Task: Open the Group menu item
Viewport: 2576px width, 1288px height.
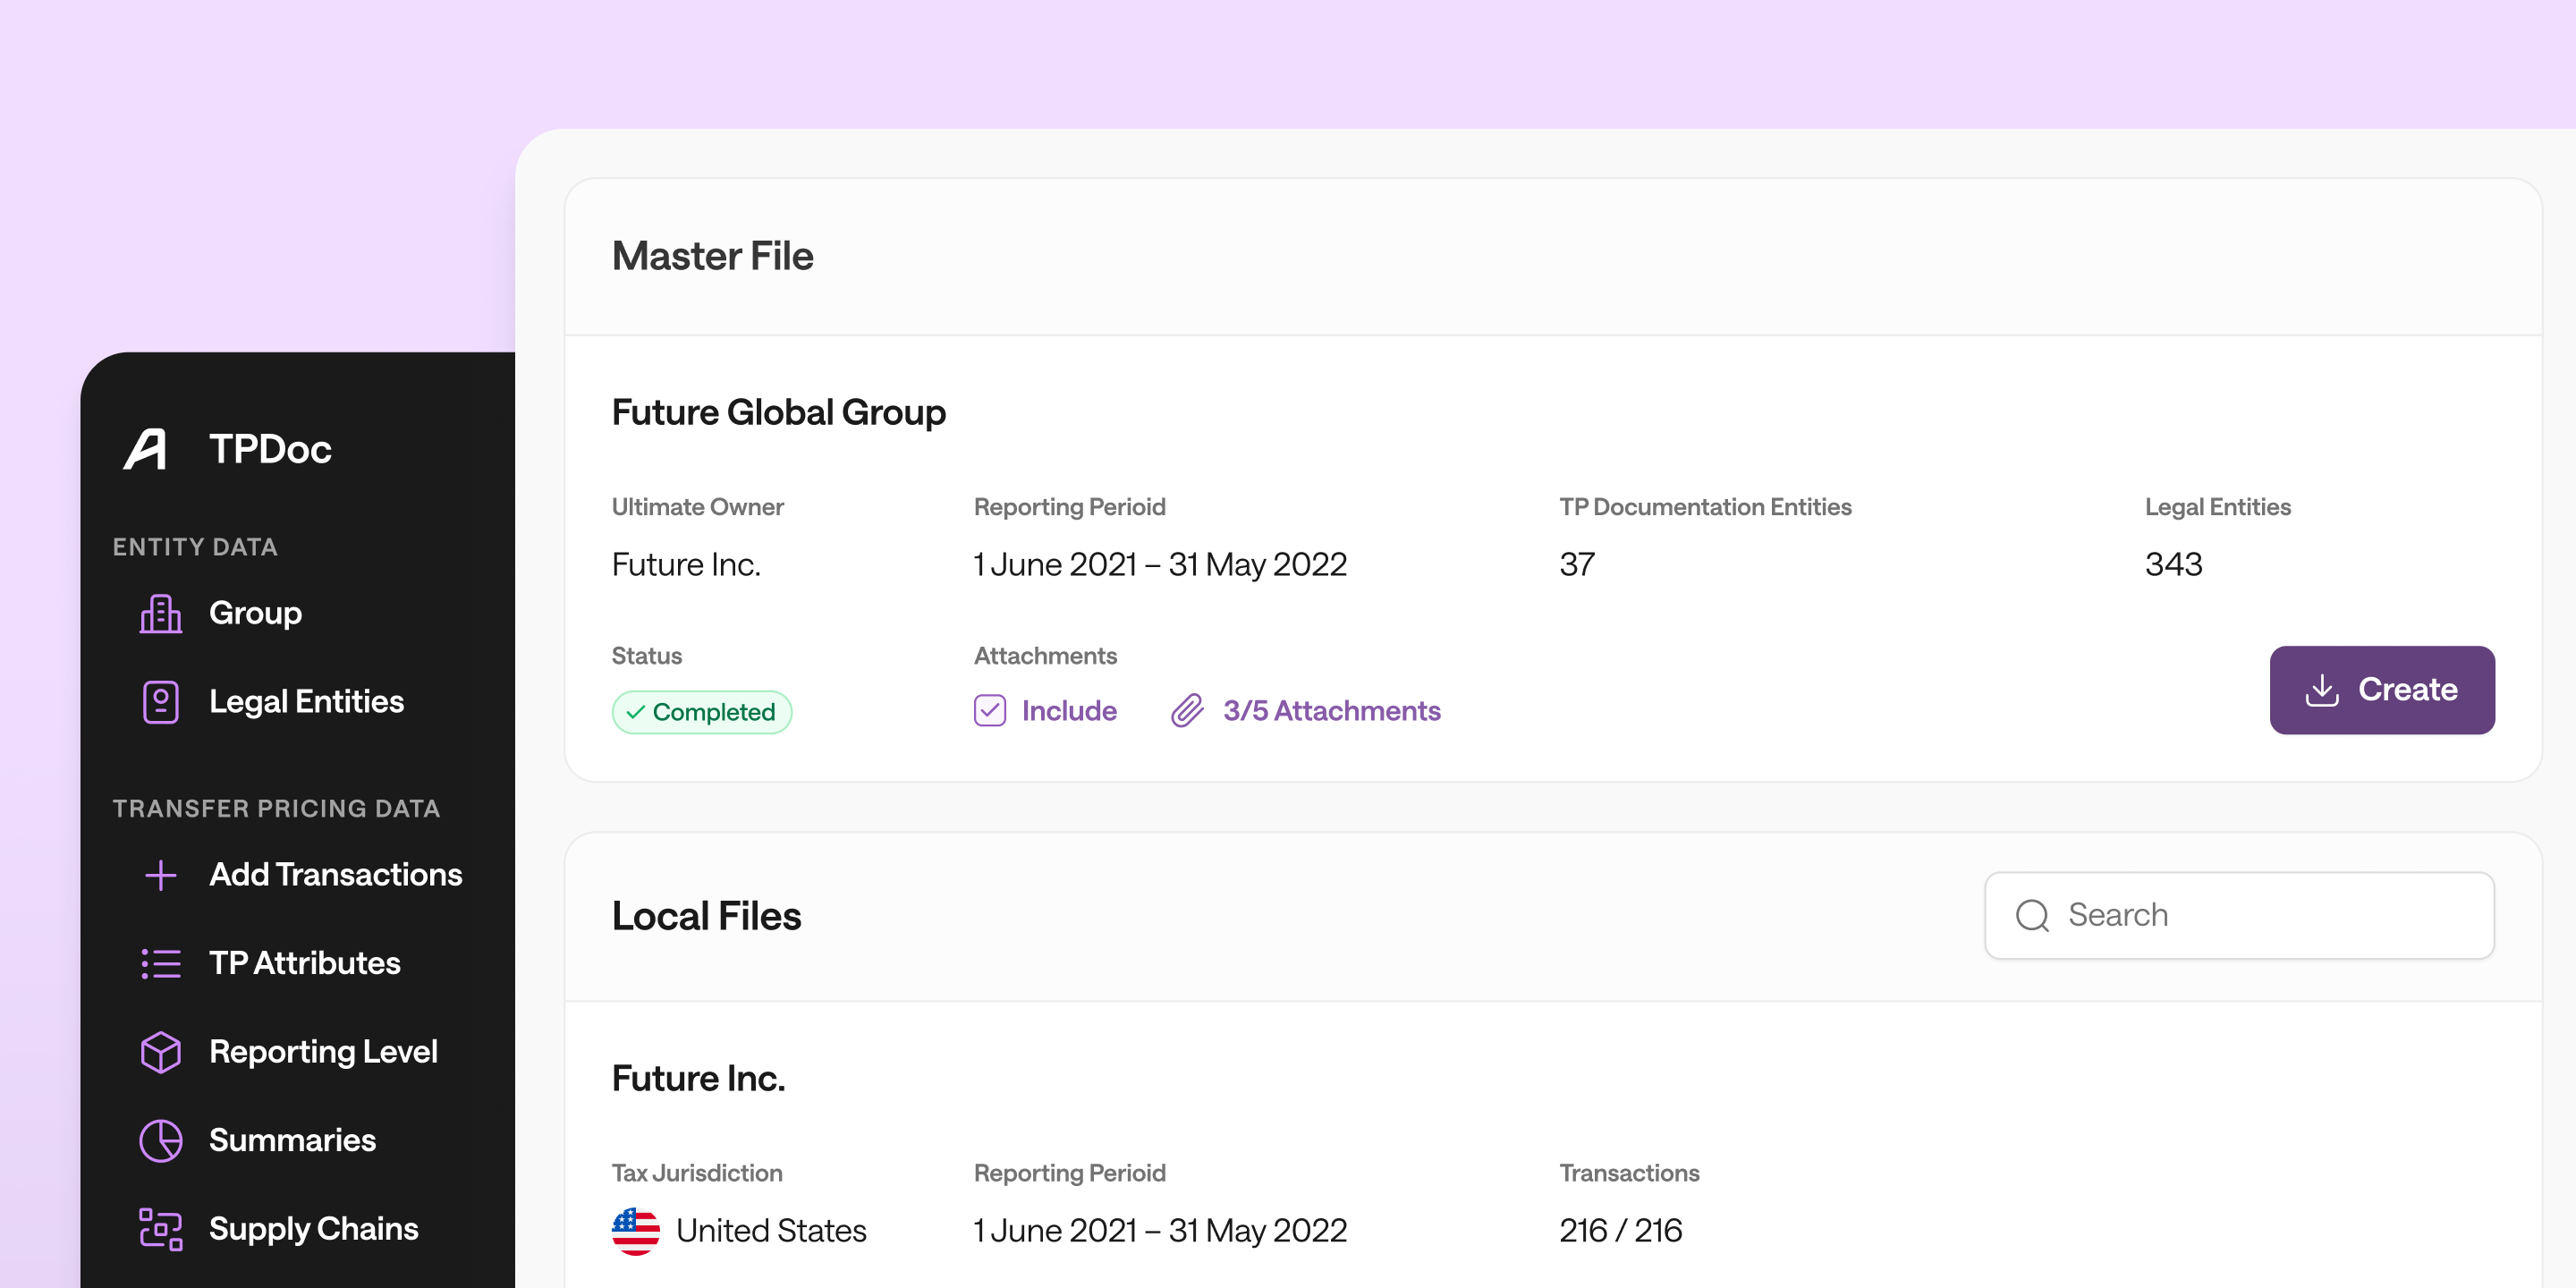Action: 255,613
